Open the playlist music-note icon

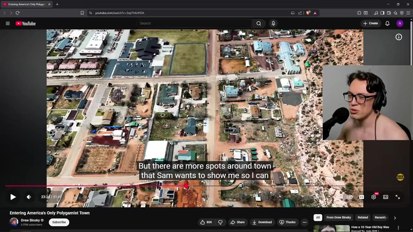[376, 13]
